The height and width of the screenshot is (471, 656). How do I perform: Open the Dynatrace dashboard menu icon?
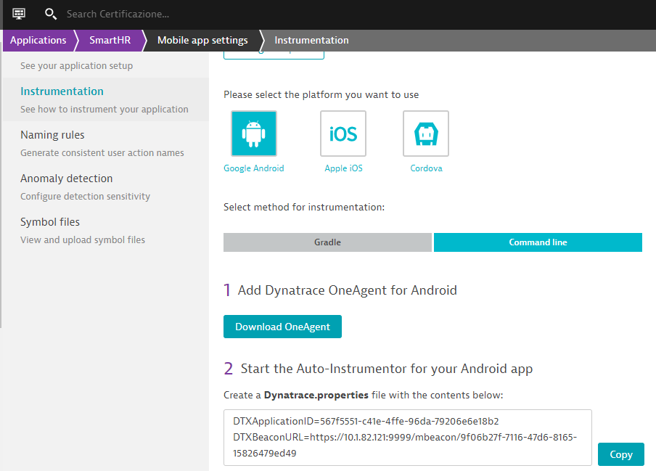pyautogui.click(x=19, y=14)
